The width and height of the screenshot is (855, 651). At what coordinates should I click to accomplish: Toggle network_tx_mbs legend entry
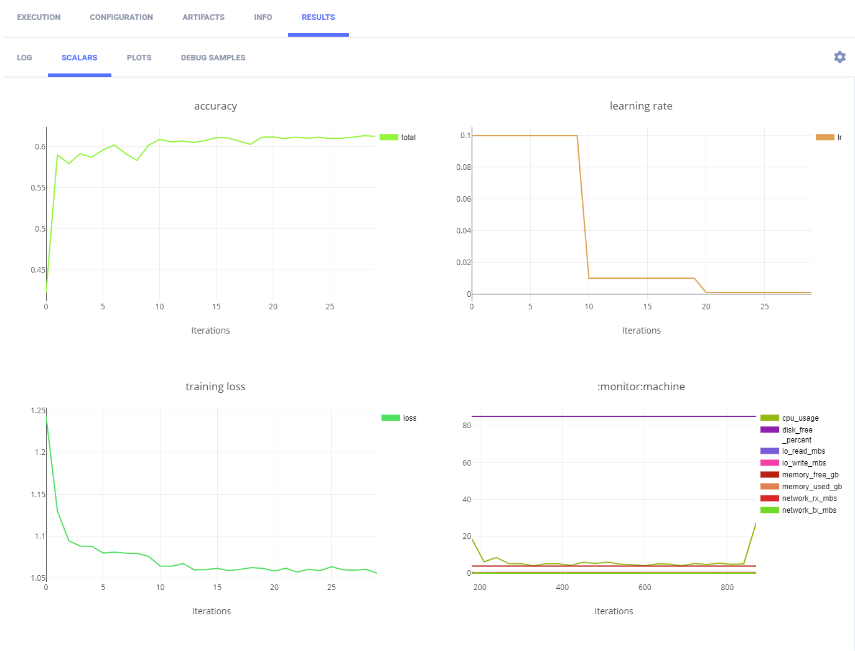[x=808, y=510]
